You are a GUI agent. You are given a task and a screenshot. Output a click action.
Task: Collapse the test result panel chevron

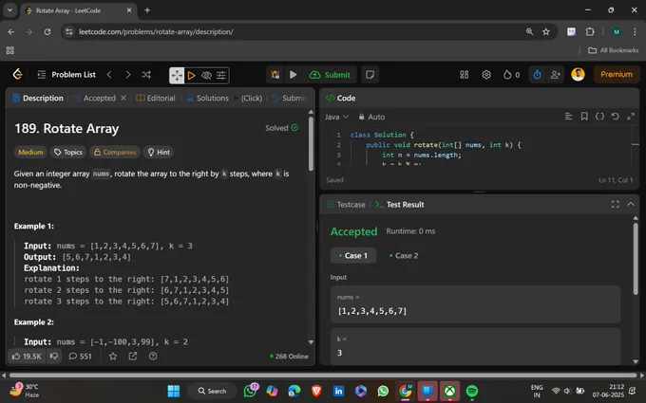tap(631, 205)
